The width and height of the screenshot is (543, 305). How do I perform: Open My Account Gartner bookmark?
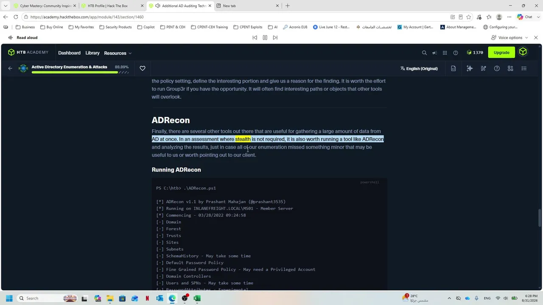tap(415, 27)
